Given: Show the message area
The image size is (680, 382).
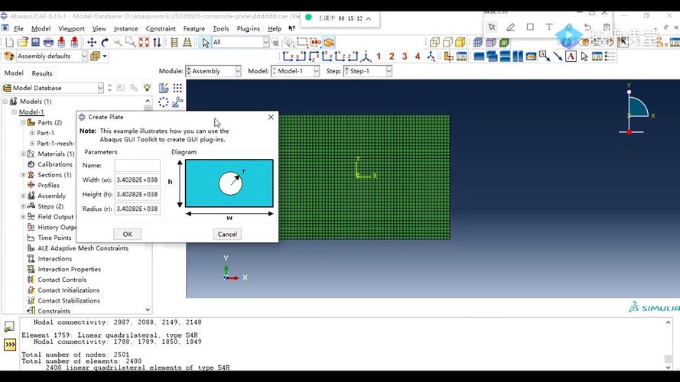Looking at the screenshot, I should tap(9, 327).
